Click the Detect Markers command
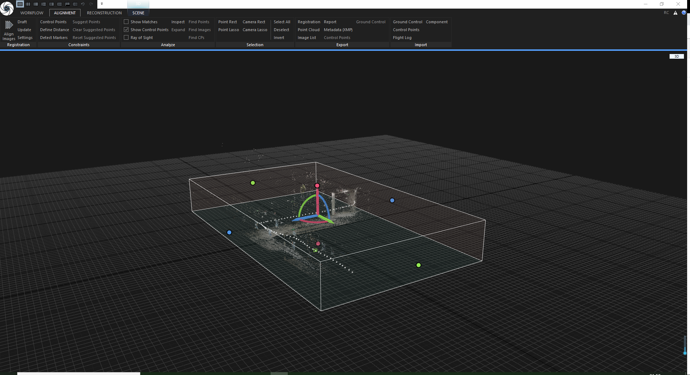The height and width of the screenshot is (375, 690). click(x=53, y=38)
